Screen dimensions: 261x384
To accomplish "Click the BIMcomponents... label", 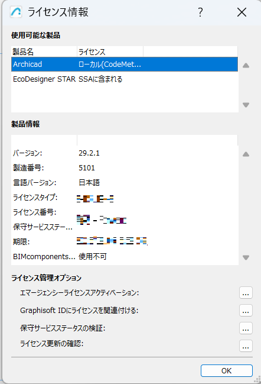I will 44,256.
